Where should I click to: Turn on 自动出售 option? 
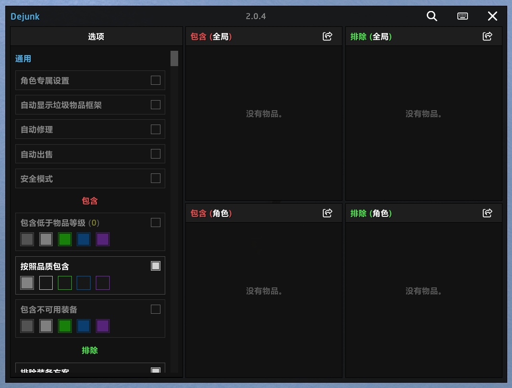pos(156,154)
